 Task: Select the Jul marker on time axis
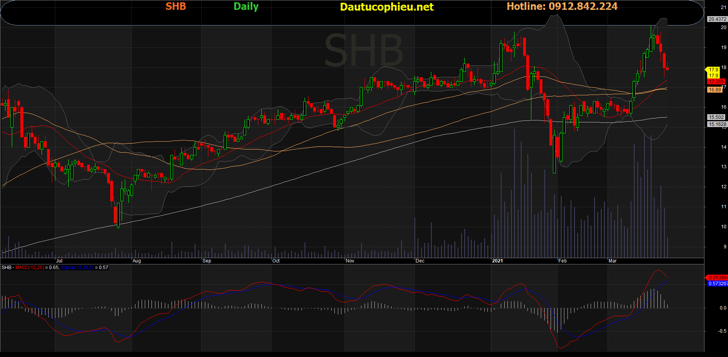(x=59, y=261)
